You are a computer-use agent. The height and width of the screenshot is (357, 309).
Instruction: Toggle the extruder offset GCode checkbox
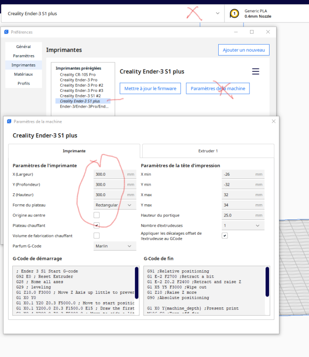pos(225,236)
